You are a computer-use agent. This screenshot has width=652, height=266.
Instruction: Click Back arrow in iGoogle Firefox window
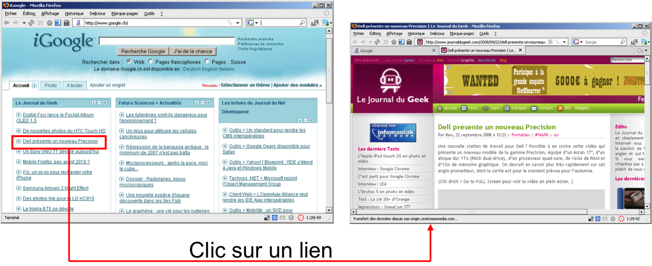click(x=6, y=23)
